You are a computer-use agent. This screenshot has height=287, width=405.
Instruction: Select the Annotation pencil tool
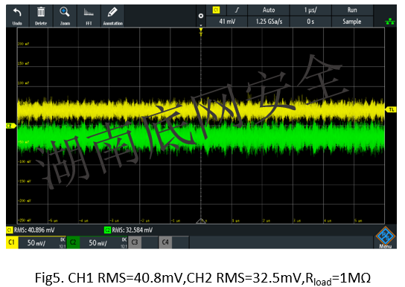pyautogui.click(x=112, y=16)
